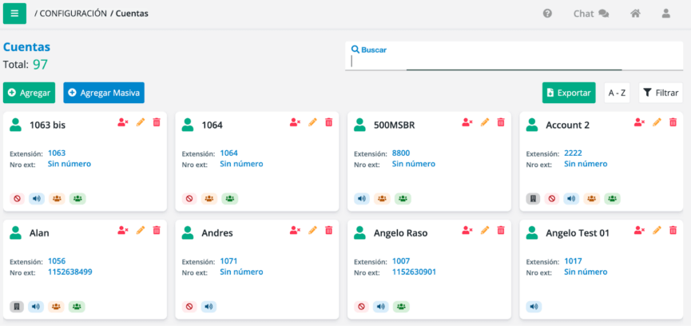691x326 pixels.
Task: Click the blocked badge on Andres card
Action: click(189, 307)
